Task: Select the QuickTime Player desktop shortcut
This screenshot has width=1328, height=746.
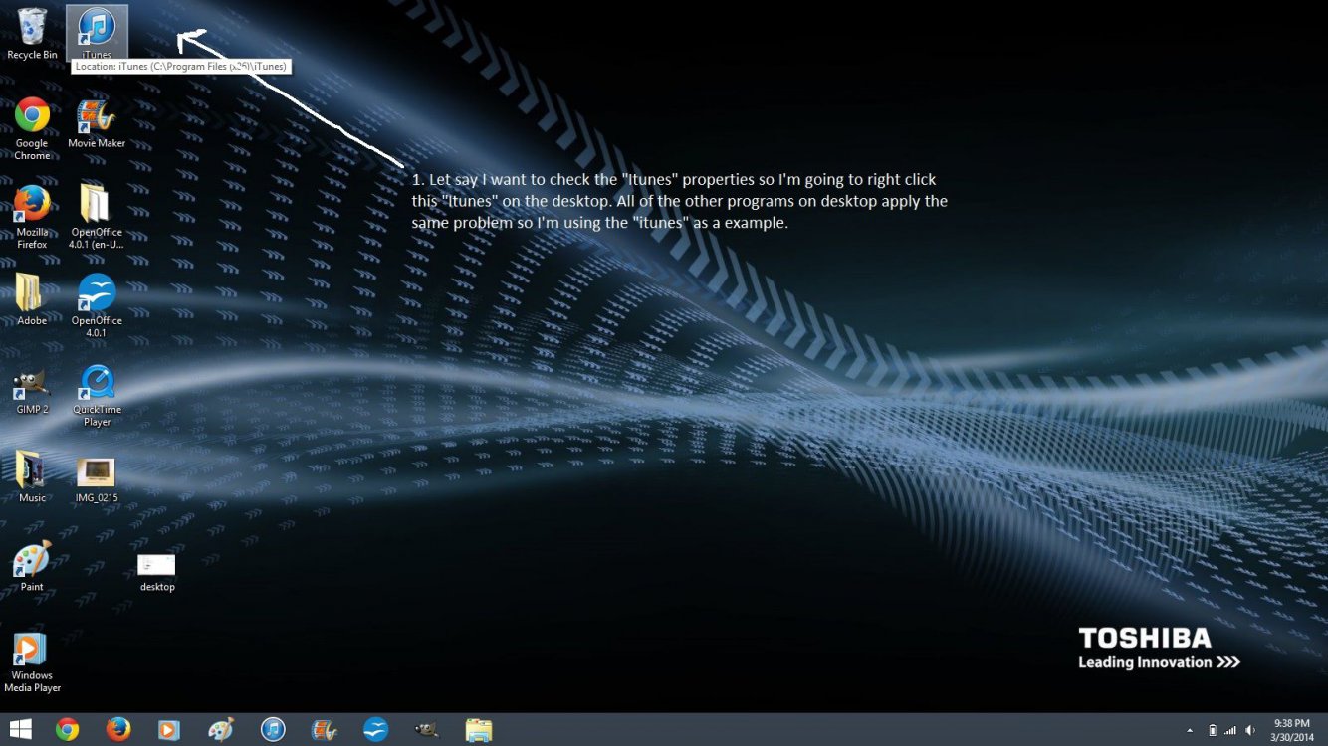Action: tap(97, 395)
